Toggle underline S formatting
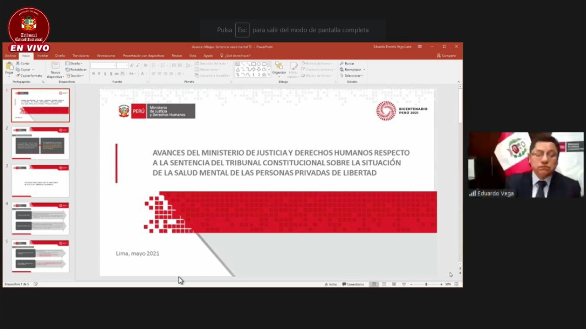 pyautogui.click(x=105, y=74)
